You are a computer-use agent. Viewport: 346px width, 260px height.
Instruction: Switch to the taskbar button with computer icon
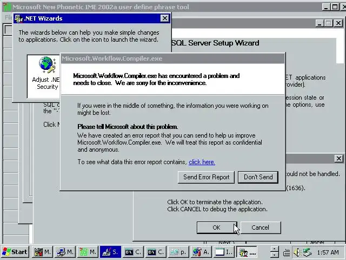65,252
